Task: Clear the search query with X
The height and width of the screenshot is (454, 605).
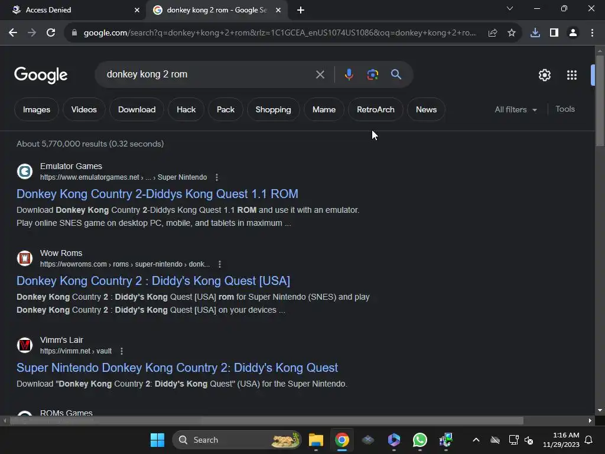Action: tap(320, 74)
